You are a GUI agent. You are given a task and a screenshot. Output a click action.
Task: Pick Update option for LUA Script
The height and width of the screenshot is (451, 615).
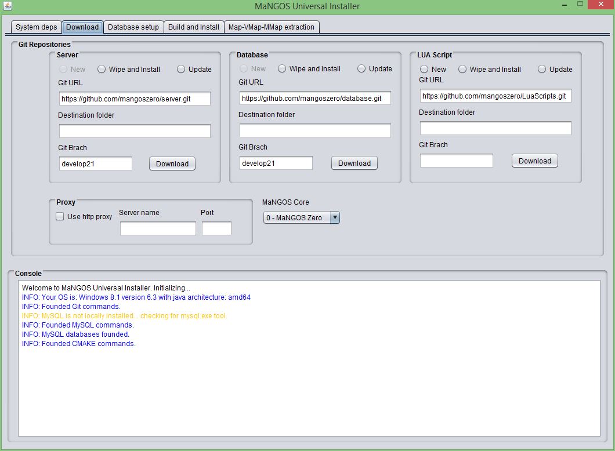pos(555,70)
